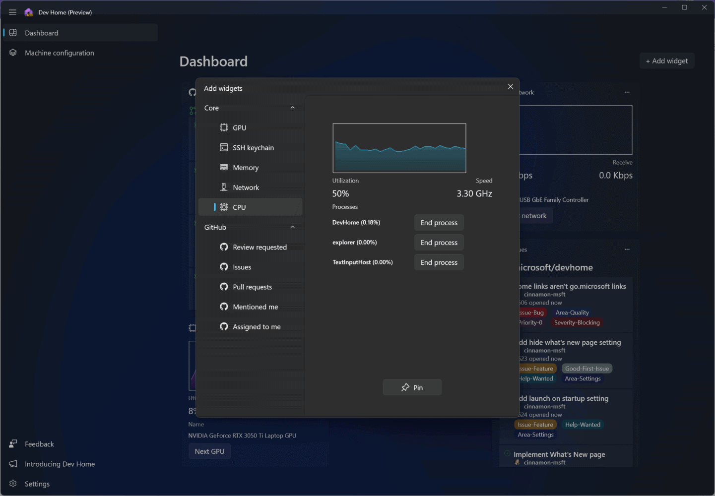Select the Mentioned me widget
Image resolution: width=715 pixels, height=496 pixels.
[x=250, y=307]
